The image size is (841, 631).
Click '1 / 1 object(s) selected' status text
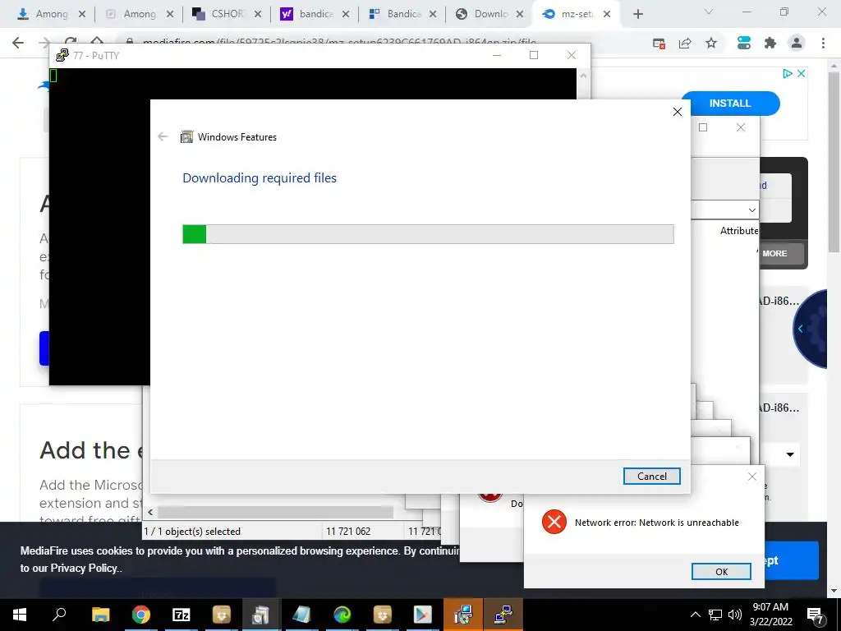[192, 532]
